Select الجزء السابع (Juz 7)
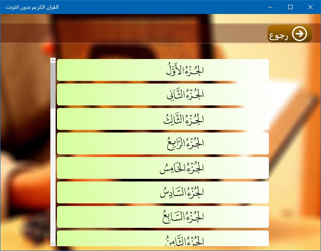Image resolution: width=321 pixels, height=251 pixels. 163,217
